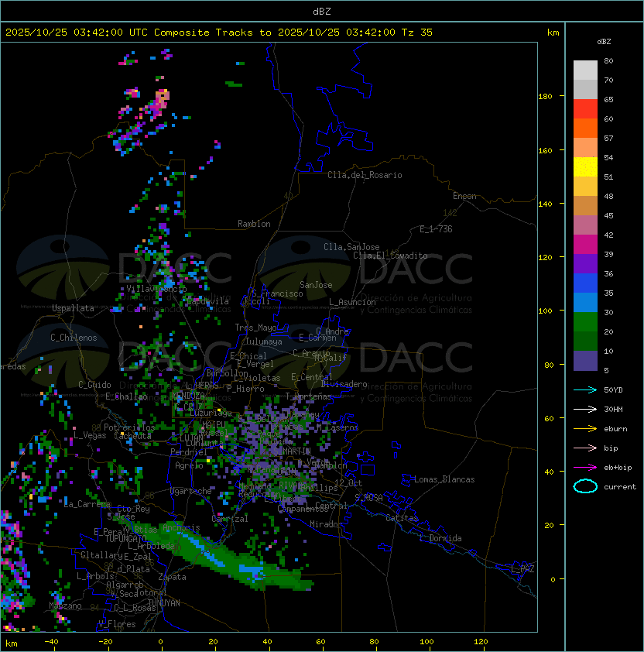Click the V_Flores map label
This screenshot has height=652, width=644.
coord(117,624)
